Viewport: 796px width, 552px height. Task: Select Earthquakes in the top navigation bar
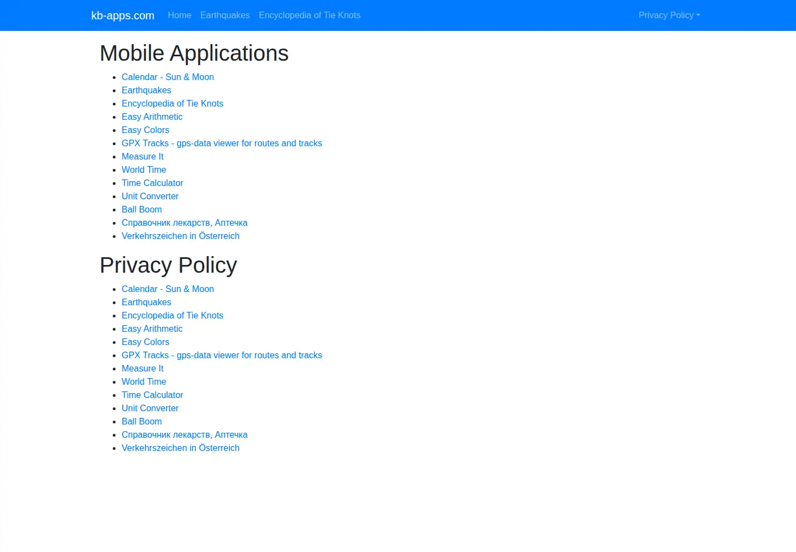pos(225,15)
